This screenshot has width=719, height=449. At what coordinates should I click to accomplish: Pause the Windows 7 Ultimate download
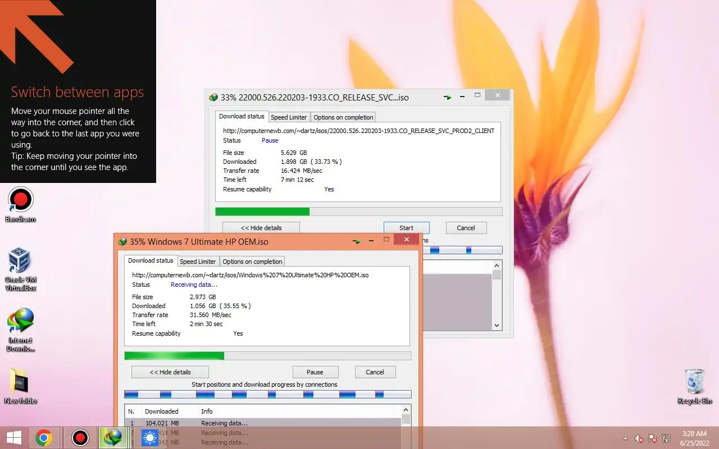coord(315,372)
